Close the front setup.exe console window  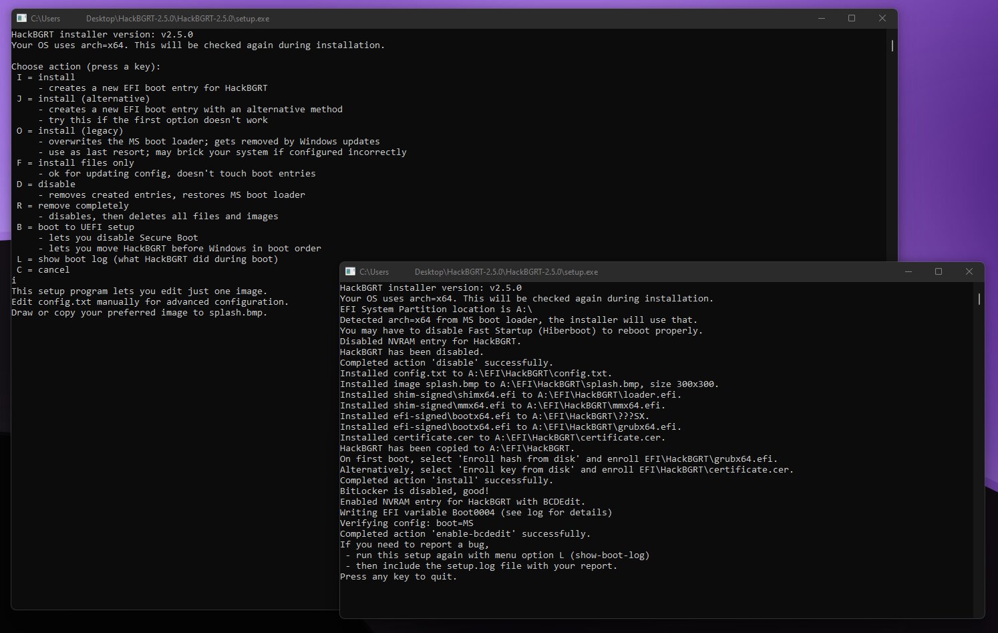969,271
